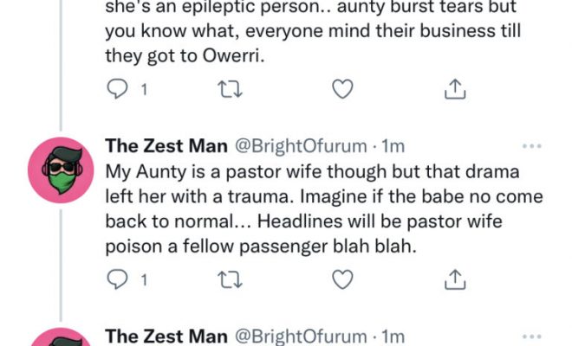Like the pastor wife tweet
The image size is (572, 346).
click(343, 279)
